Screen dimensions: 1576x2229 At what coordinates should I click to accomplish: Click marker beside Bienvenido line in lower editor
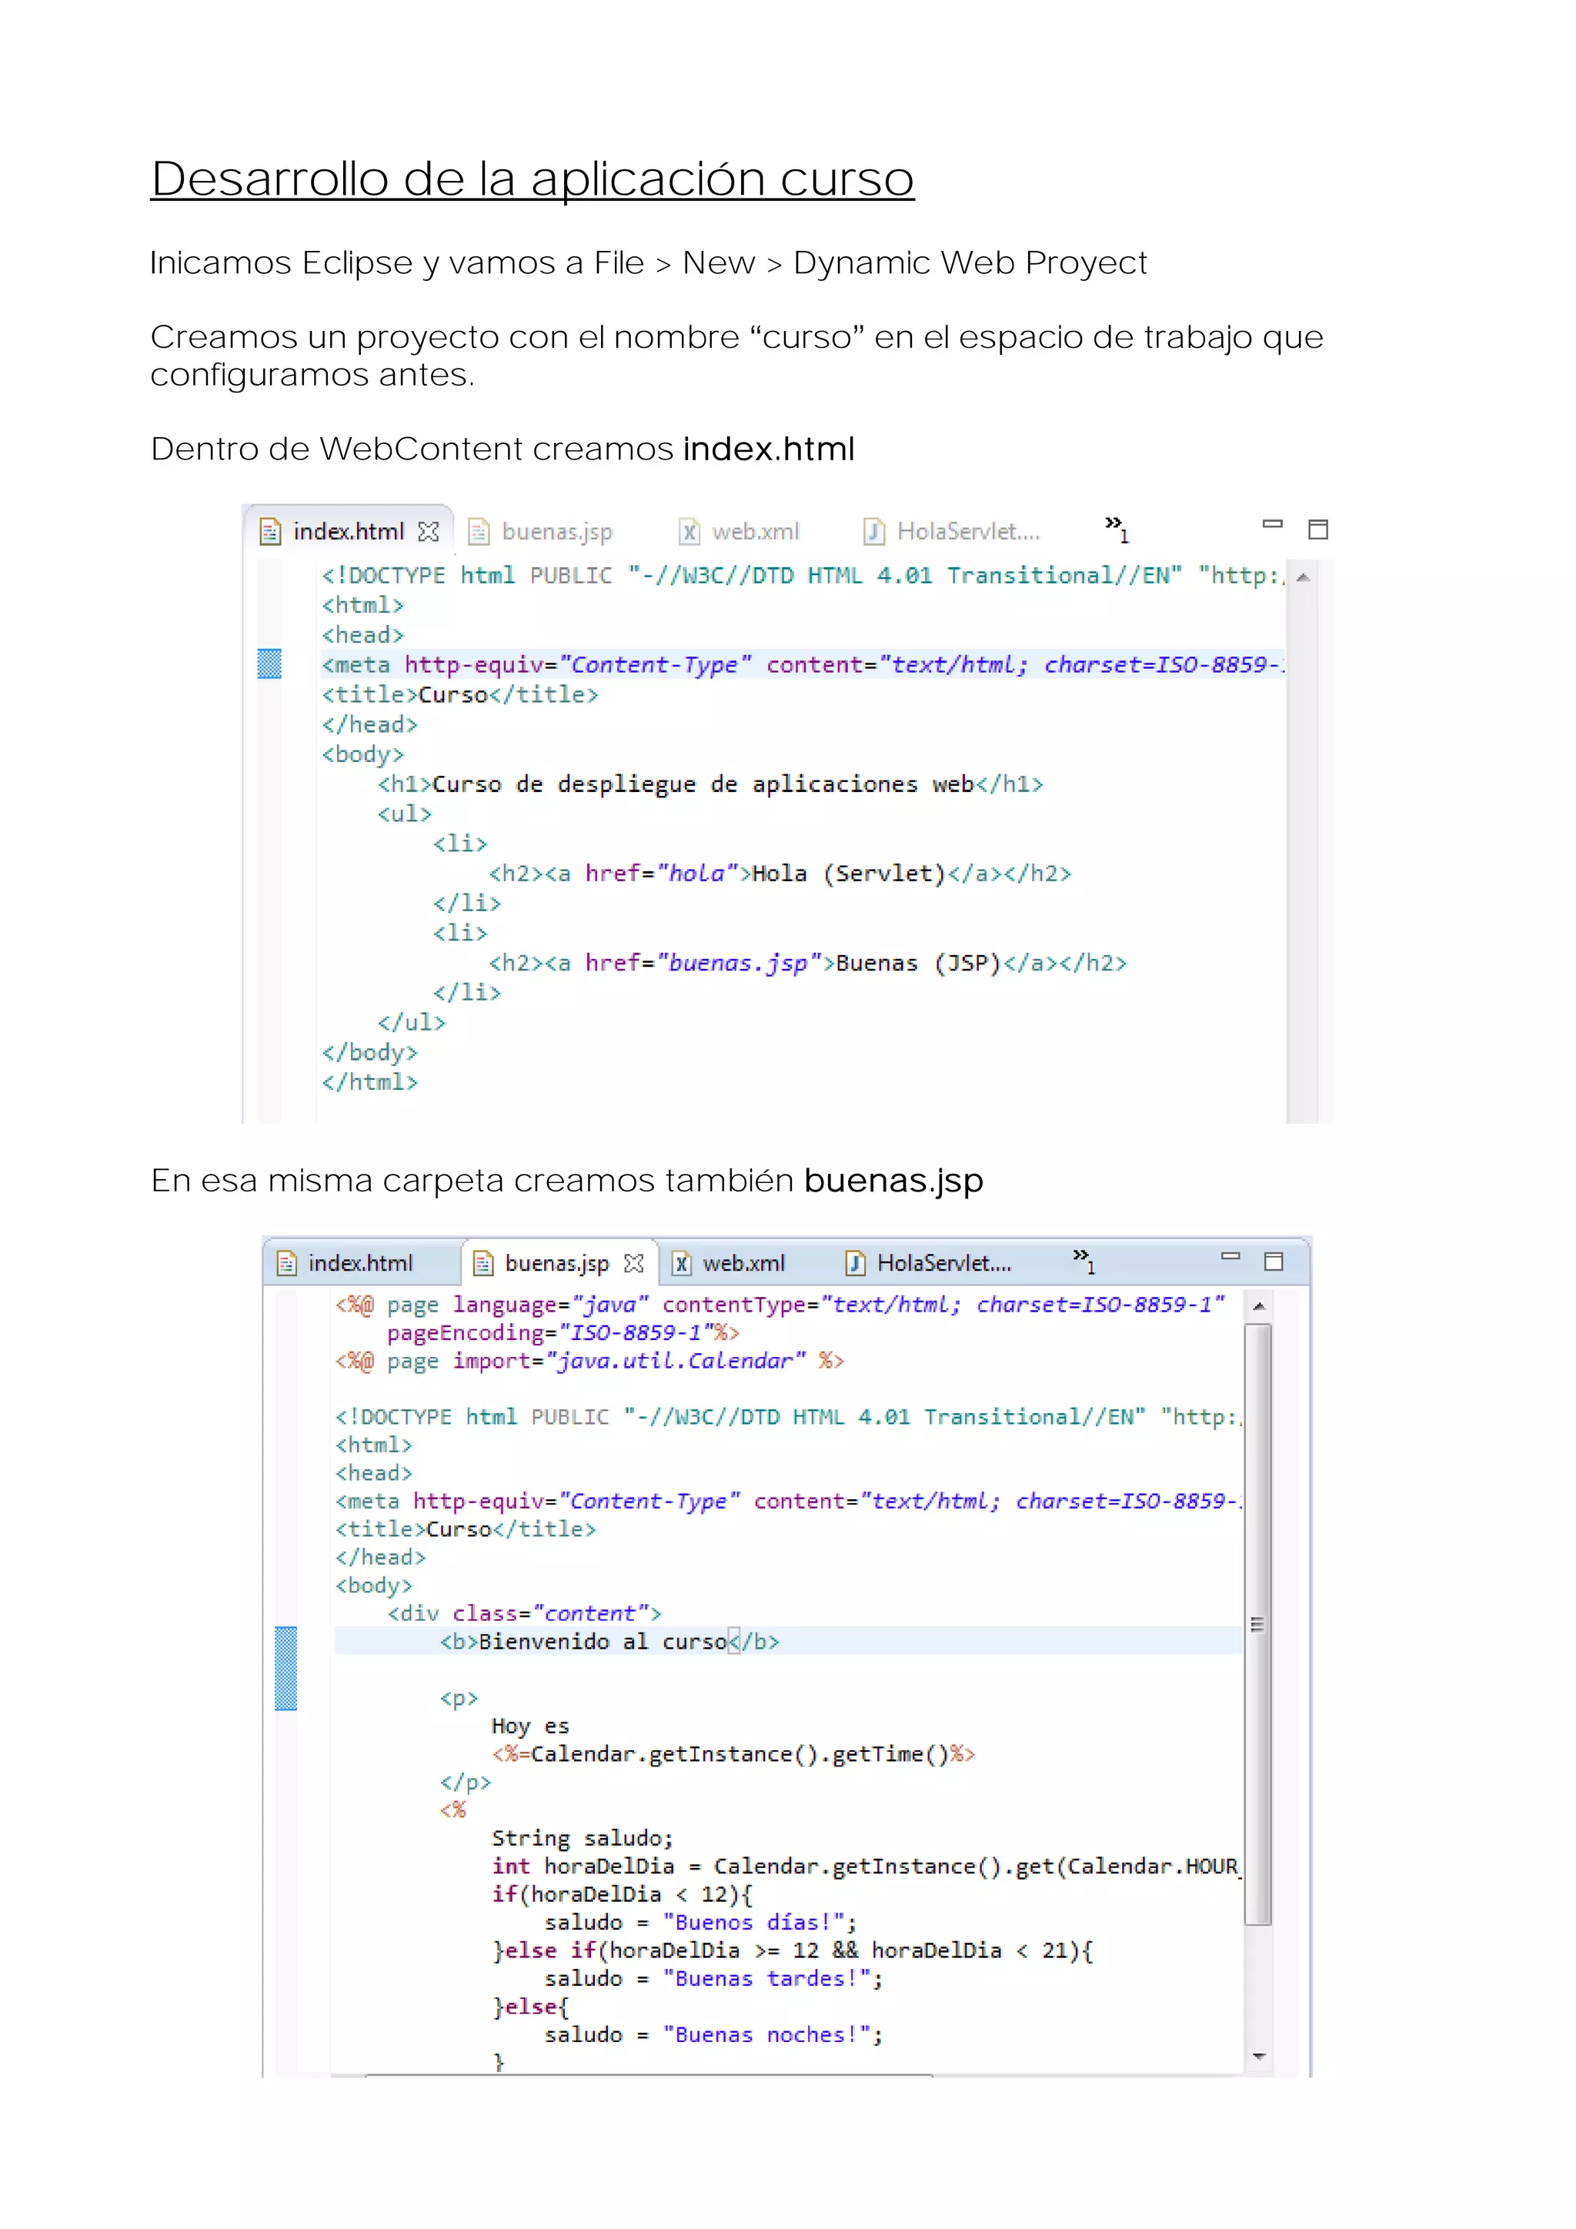(285, 1668)
